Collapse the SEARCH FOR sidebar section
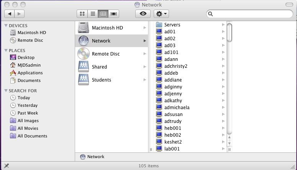 (x=6, y=91)
